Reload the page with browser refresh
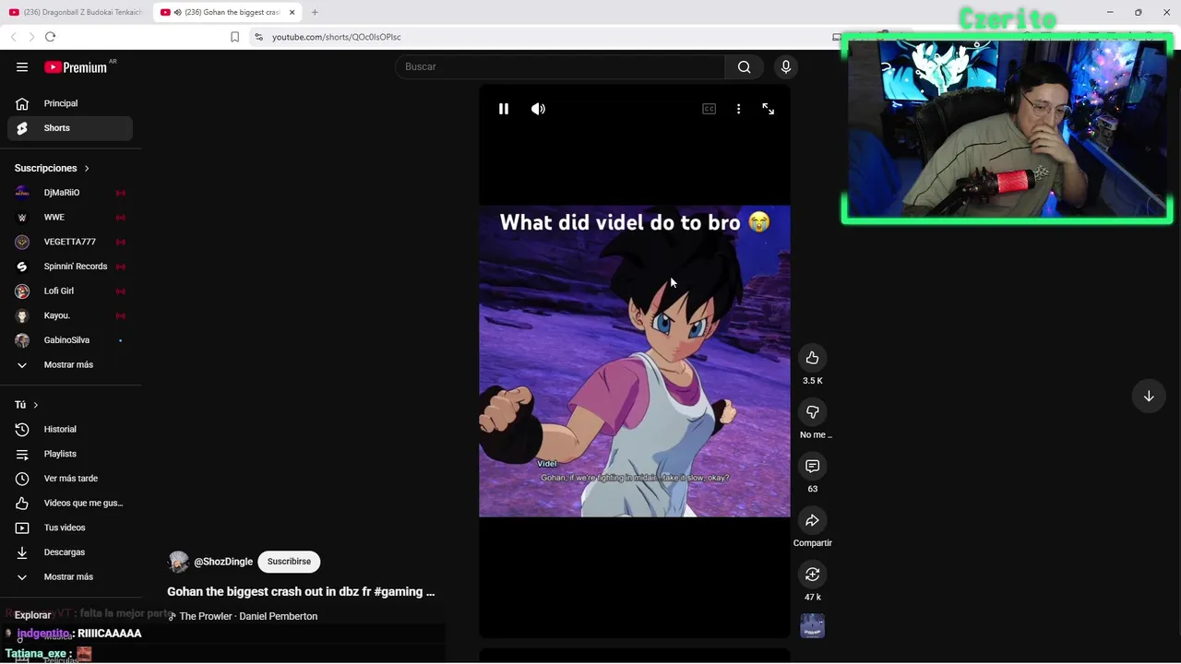 tap(50, 37)
